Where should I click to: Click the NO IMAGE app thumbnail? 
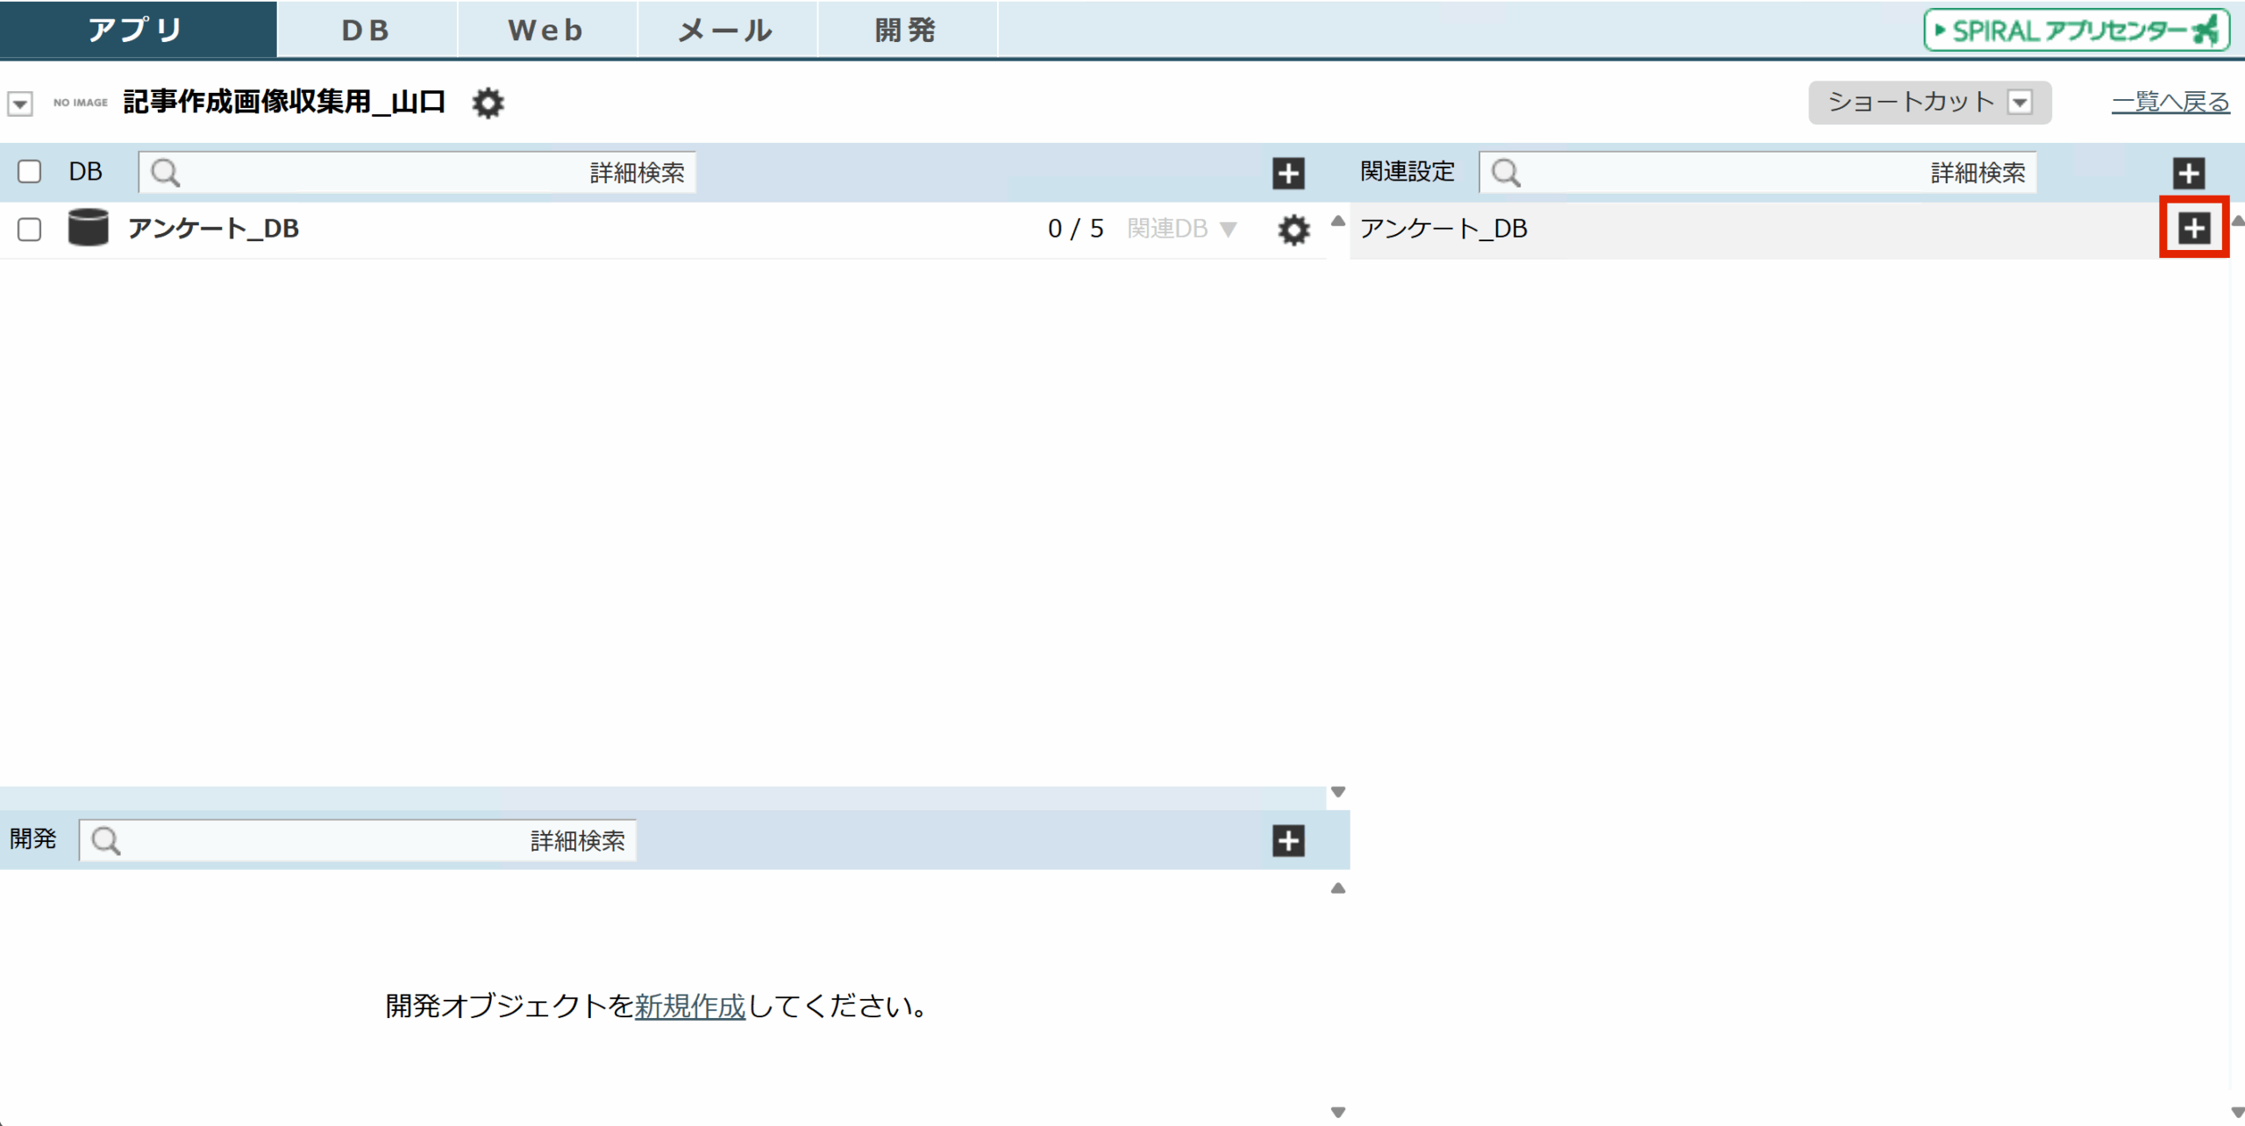[x=81, y=103]
